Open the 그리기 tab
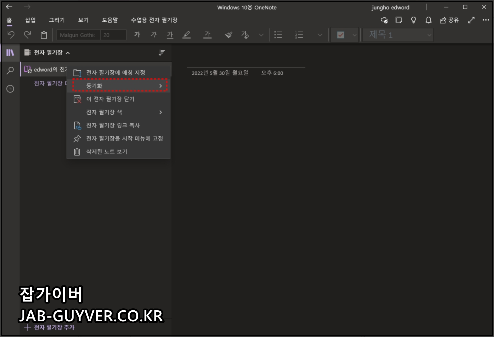This screenshot has height=337, width=494. 57,20
